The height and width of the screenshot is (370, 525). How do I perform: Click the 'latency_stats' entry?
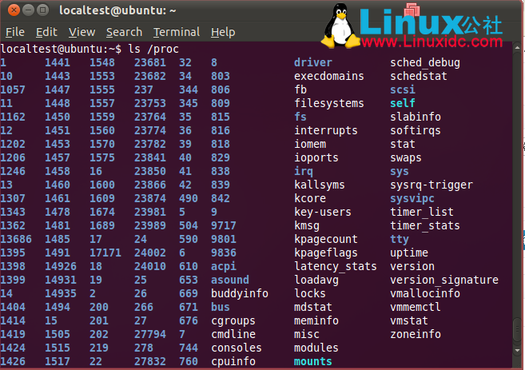coord(335,267)
